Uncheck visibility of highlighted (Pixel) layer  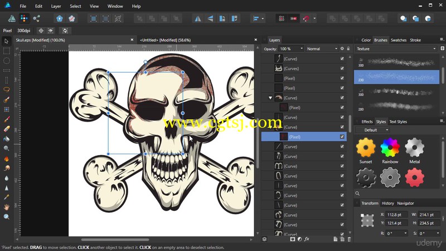(342, 137)
